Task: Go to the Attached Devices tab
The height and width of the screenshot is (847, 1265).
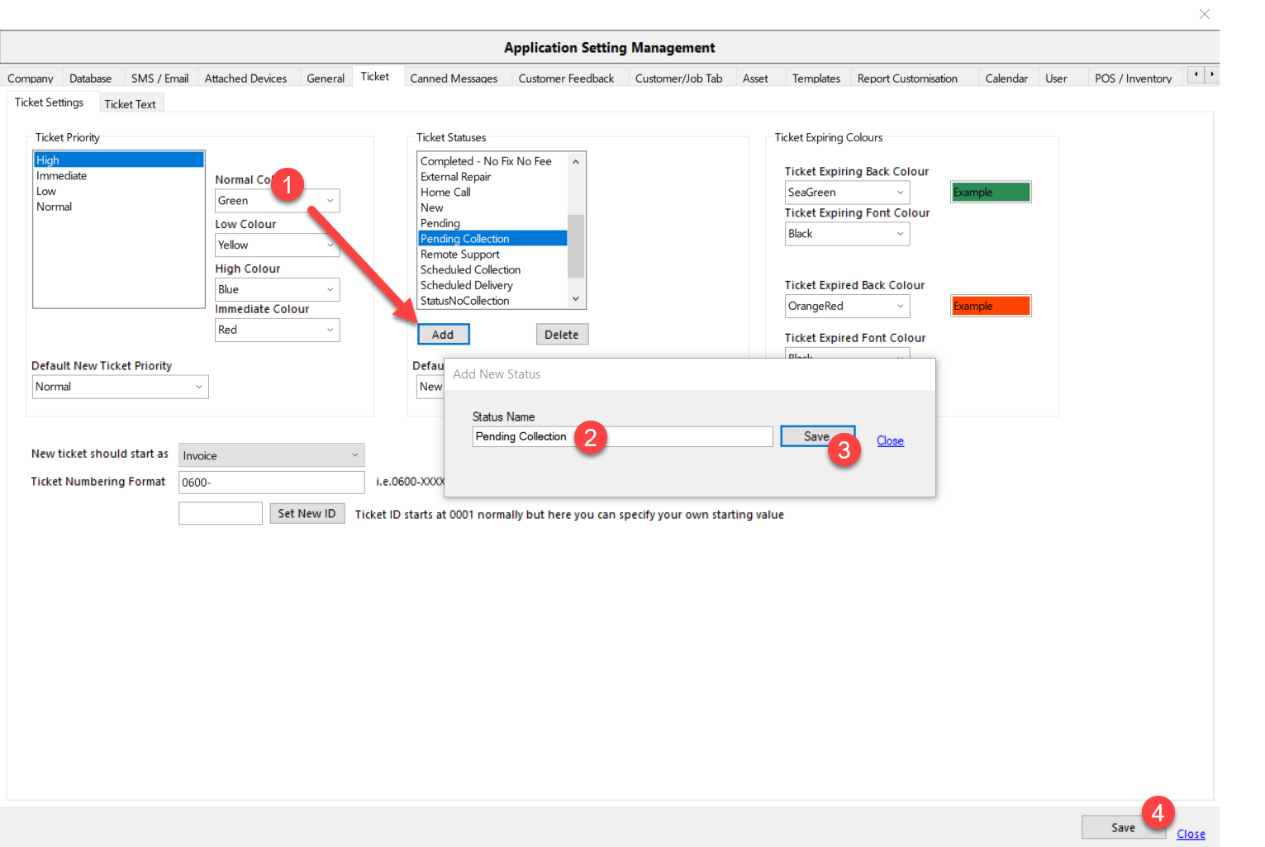Action: (x=245, y=79)
